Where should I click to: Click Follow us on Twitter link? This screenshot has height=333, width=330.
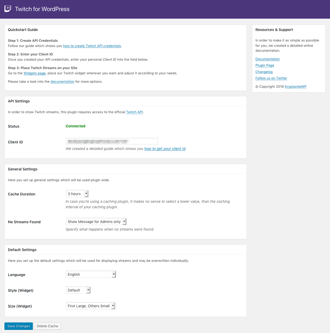[x=271, y=78]
